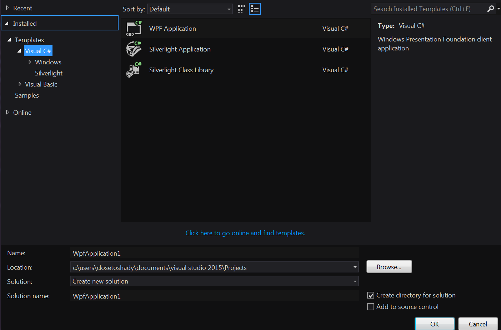Click the Silverlight Class Library template icon

coord(134,70)
